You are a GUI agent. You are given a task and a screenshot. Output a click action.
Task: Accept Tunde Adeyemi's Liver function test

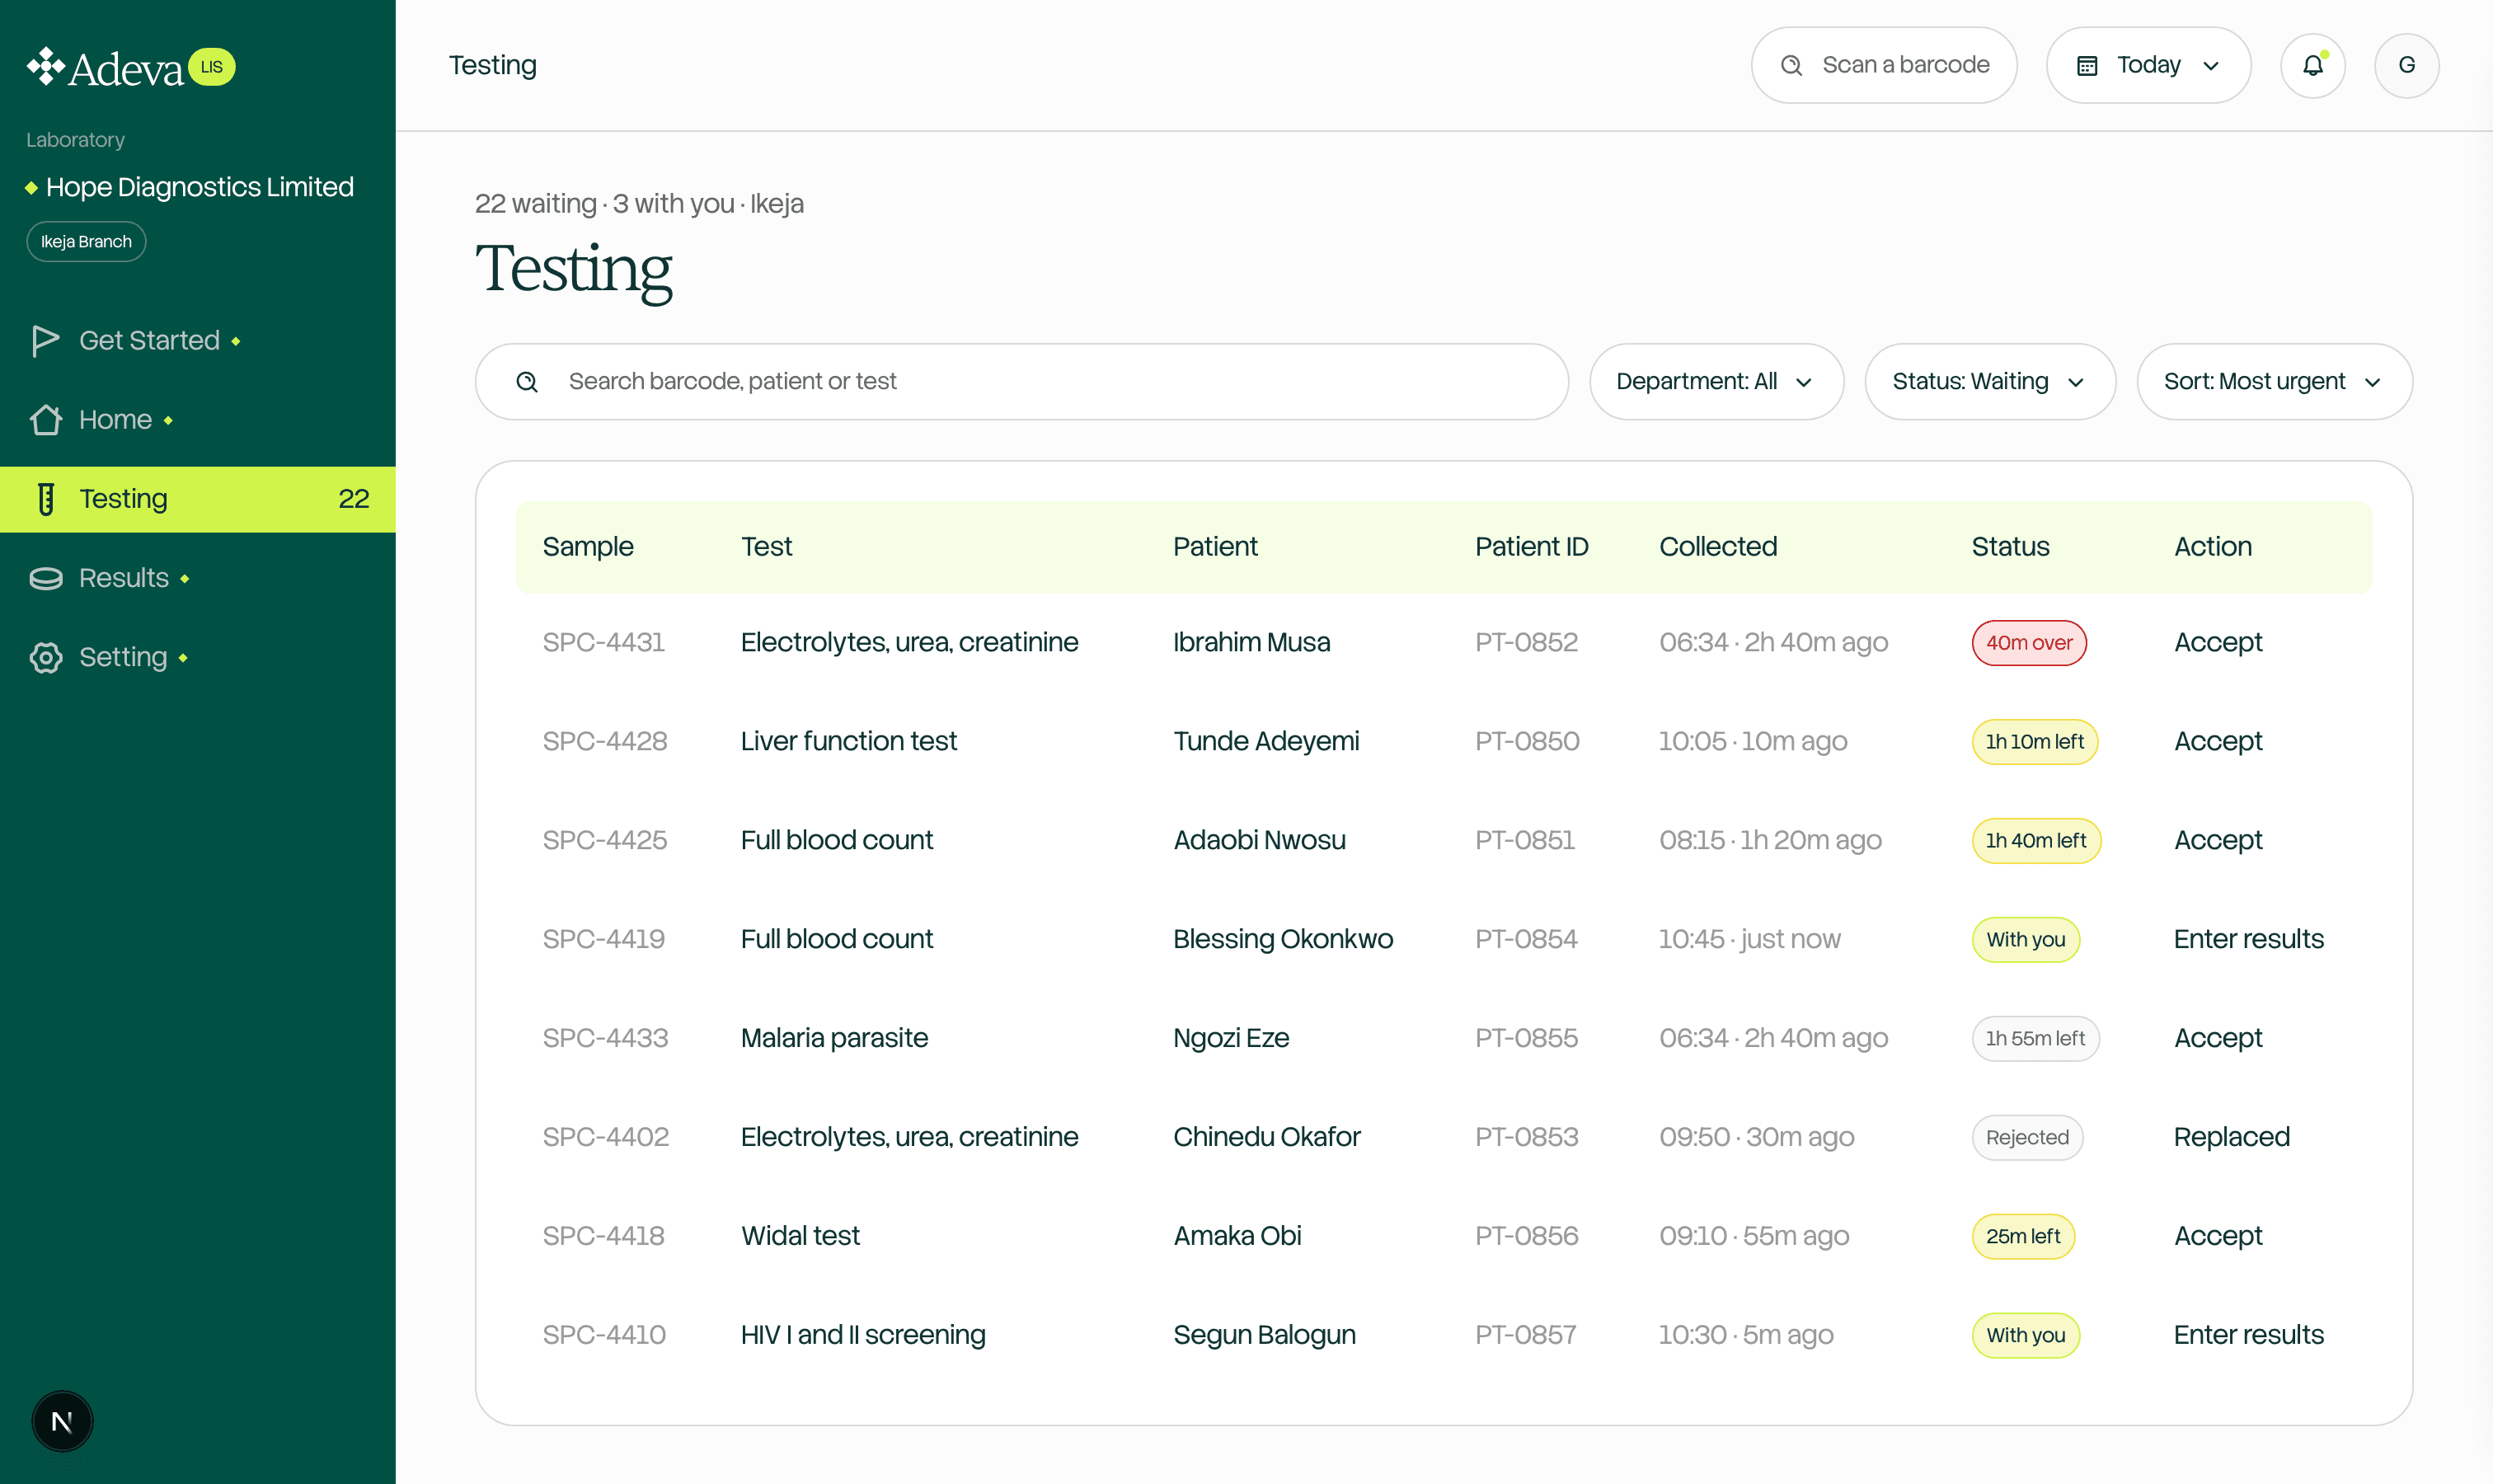[2217, 742]
